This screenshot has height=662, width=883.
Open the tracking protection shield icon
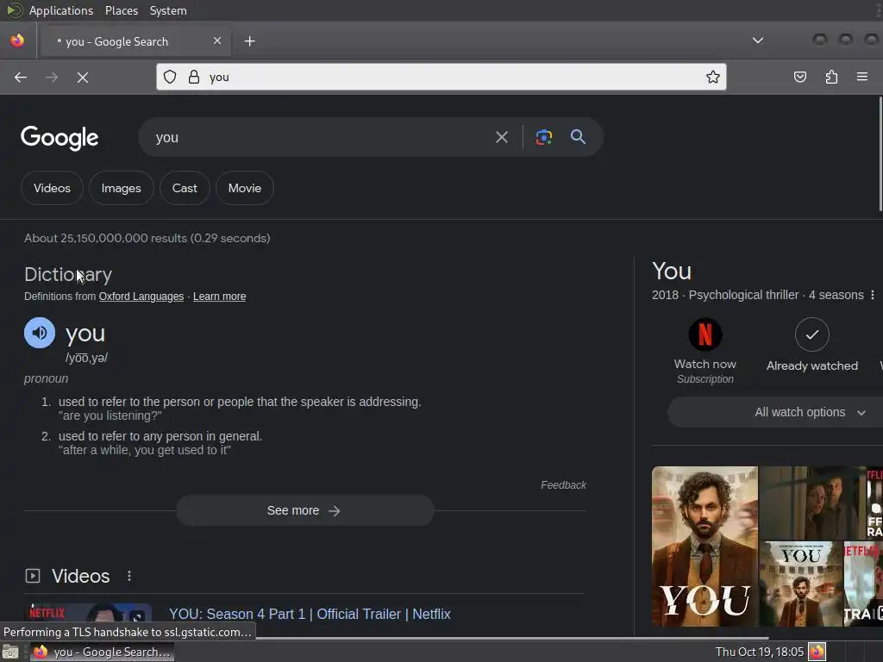[x=170, y=77]
